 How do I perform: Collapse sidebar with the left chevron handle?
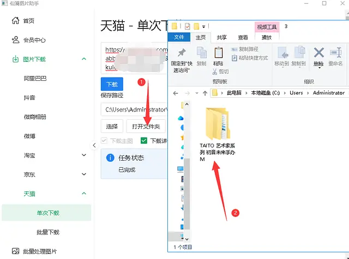coord(94,145)
